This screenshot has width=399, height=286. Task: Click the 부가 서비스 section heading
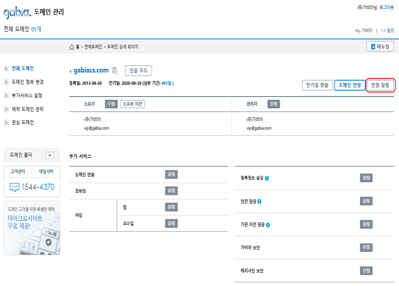(80, 156)
